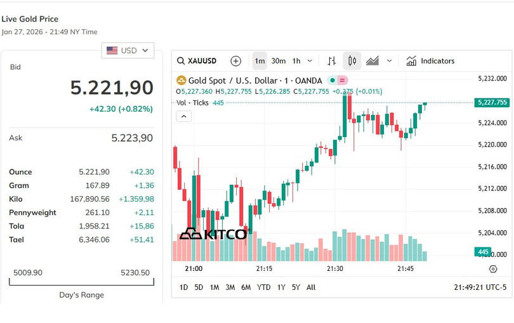Expand the time interval dropdown arrow

tap(310, 61)
